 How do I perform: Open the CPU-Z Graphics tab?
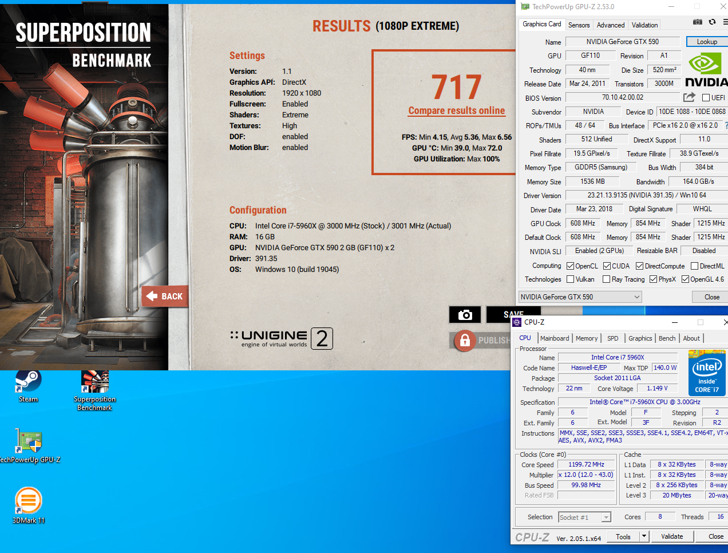click(640, 338)
